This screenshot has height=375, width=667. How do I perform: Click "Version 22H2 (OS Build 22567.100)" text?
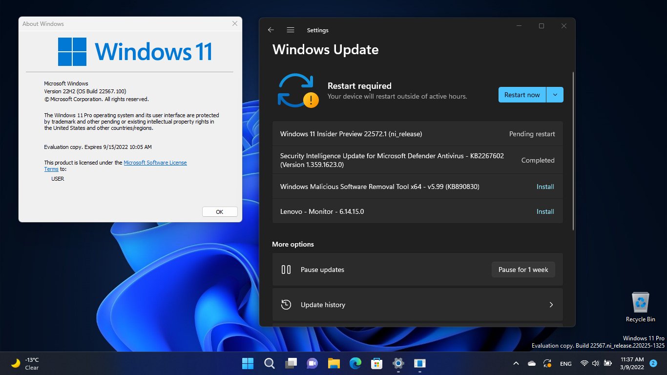pos(85,91)
